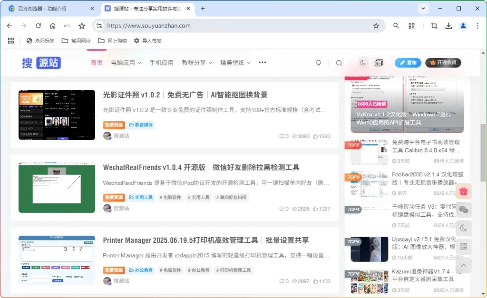The height and width of the screenshot is (298, 487).
Task: Open the 常用网址 bookmark folder
Action: [76, 41]
